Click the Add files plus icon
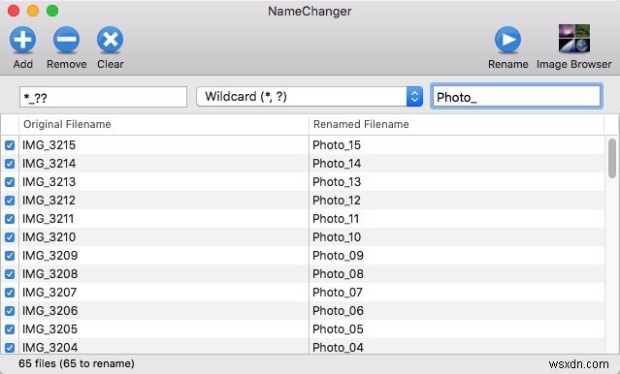The image size is (620, 374). 22,40
